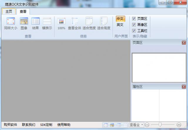
Task: Switch interface language to 中文
Action: coord(120,19)
